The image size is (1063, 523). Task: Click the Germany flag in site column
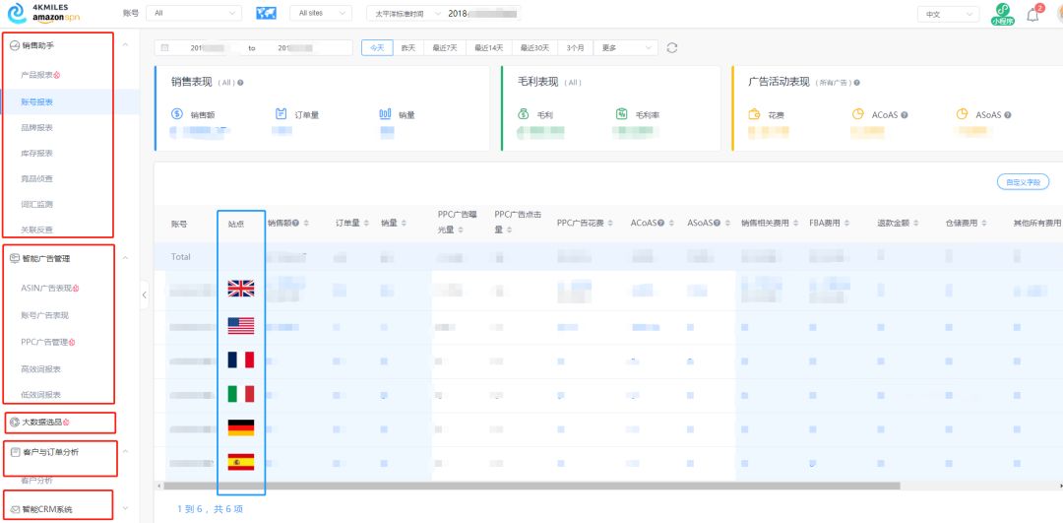tap(240, 427)
